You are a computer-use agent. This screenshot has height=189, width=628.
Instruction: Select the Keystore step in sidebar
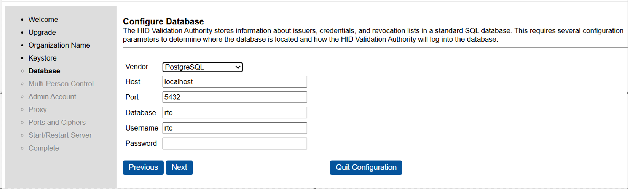click(43, 58)
